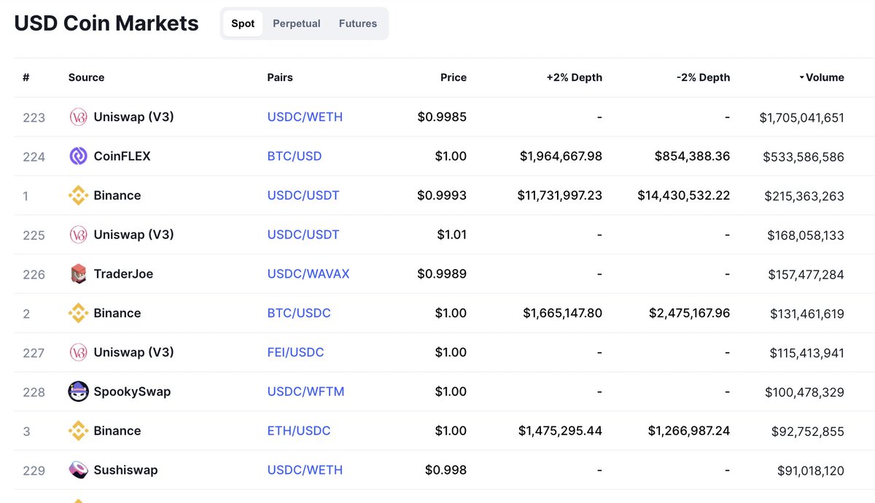The width and height of the screenshot is (875, 503).
Task: Click the volume value $1,705,041,651
Action: [802, 117]
